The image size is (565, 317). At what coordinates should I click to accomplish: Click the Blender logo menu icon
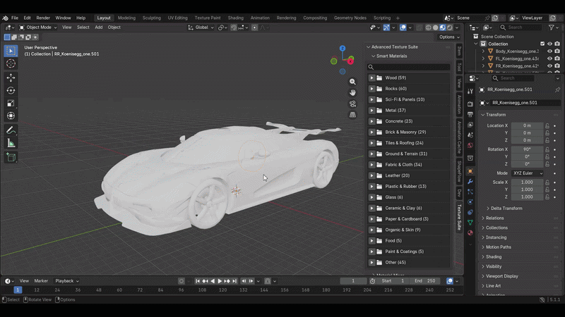[x=5, y=18]
